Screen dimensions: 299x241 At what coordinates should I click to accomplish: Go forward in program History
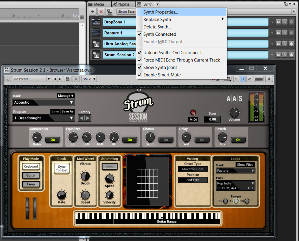(88, 118)
